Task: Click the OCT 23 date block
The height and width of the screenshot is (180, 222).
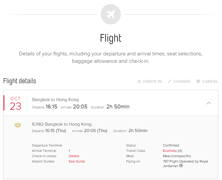Action: pos(15,103)
